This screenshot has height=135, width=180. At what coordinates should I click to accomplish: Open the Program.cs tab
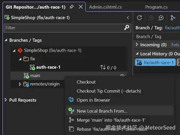156,7
